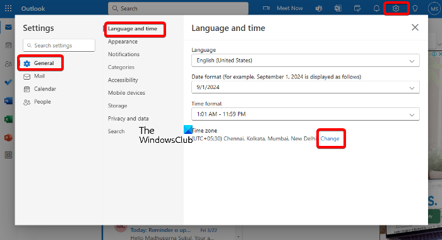Screen dimensions: 442x240
Task: Open the app launcher grid icon
Action: point(8,8)
